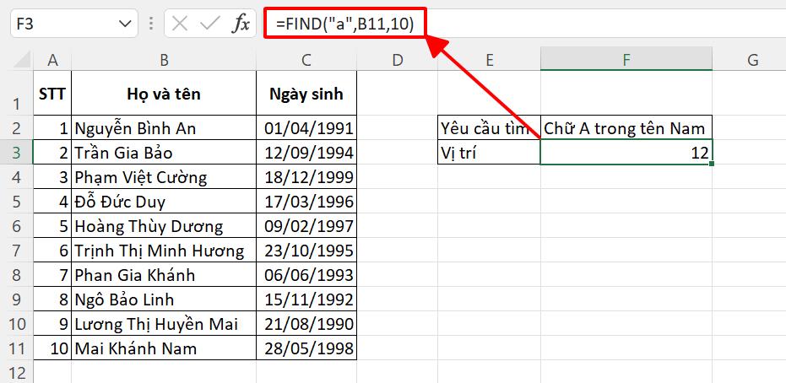
Task: Click birth date 17/03/1996
Action: coord(306,202)
